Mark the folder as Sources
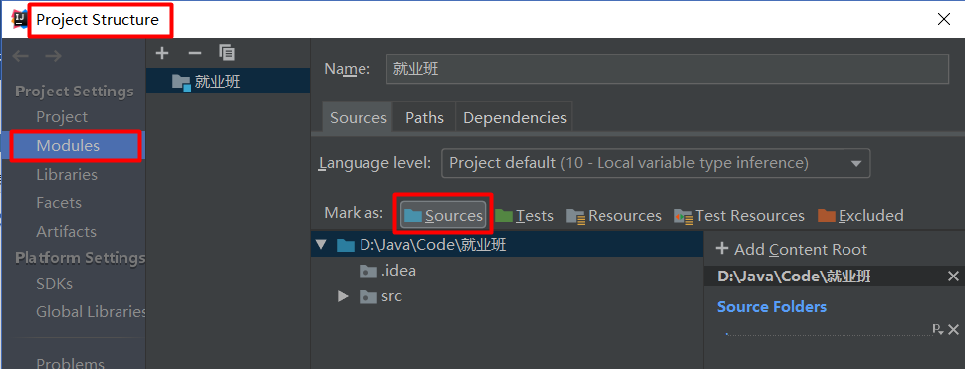This screenshot has height=369, width=965. 444,215
